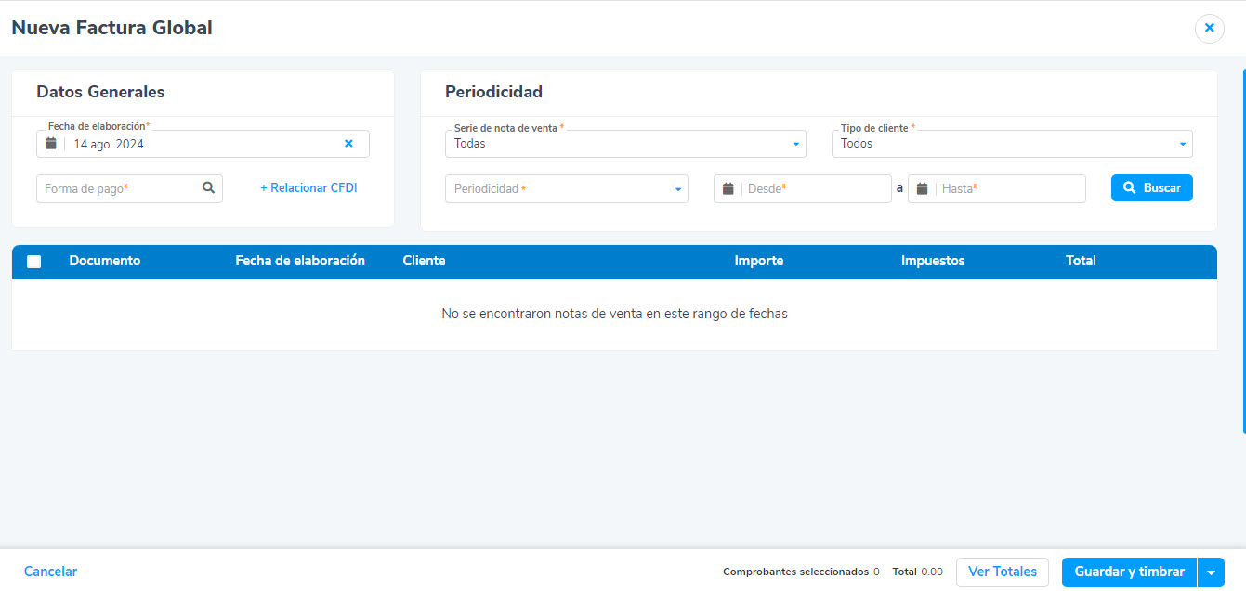Click the calendar icon next to Desde field
The width and height of the screenshot is (1246, 591).
[728, 188]
